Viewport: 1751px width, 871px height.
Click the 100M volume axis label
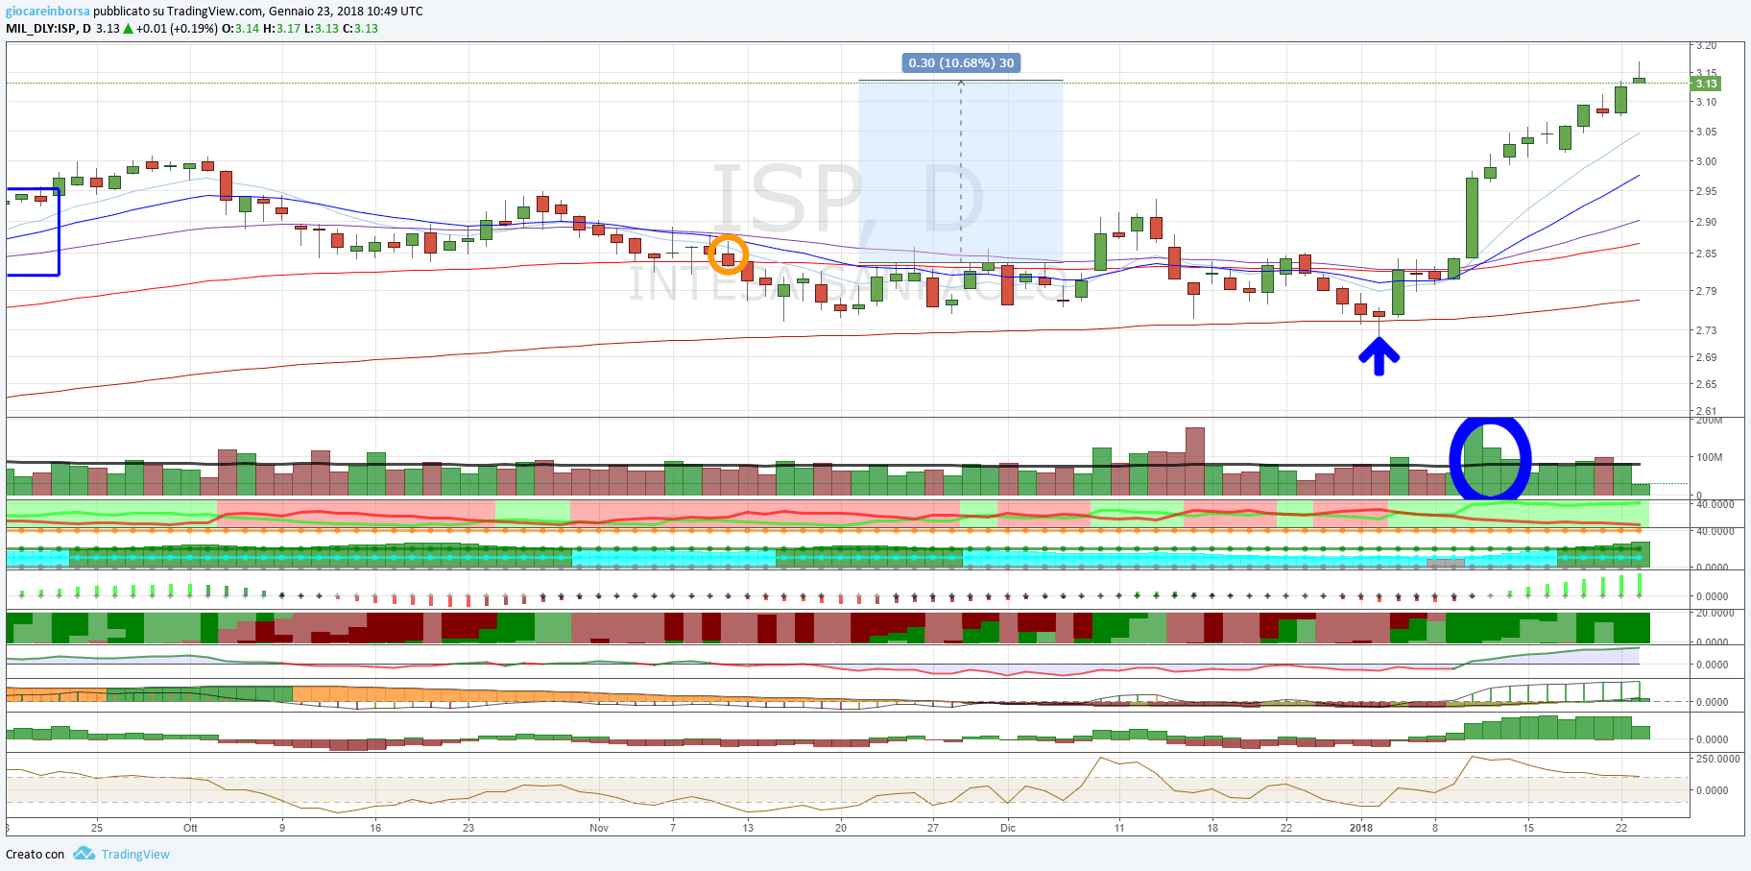pos(1710,457)
